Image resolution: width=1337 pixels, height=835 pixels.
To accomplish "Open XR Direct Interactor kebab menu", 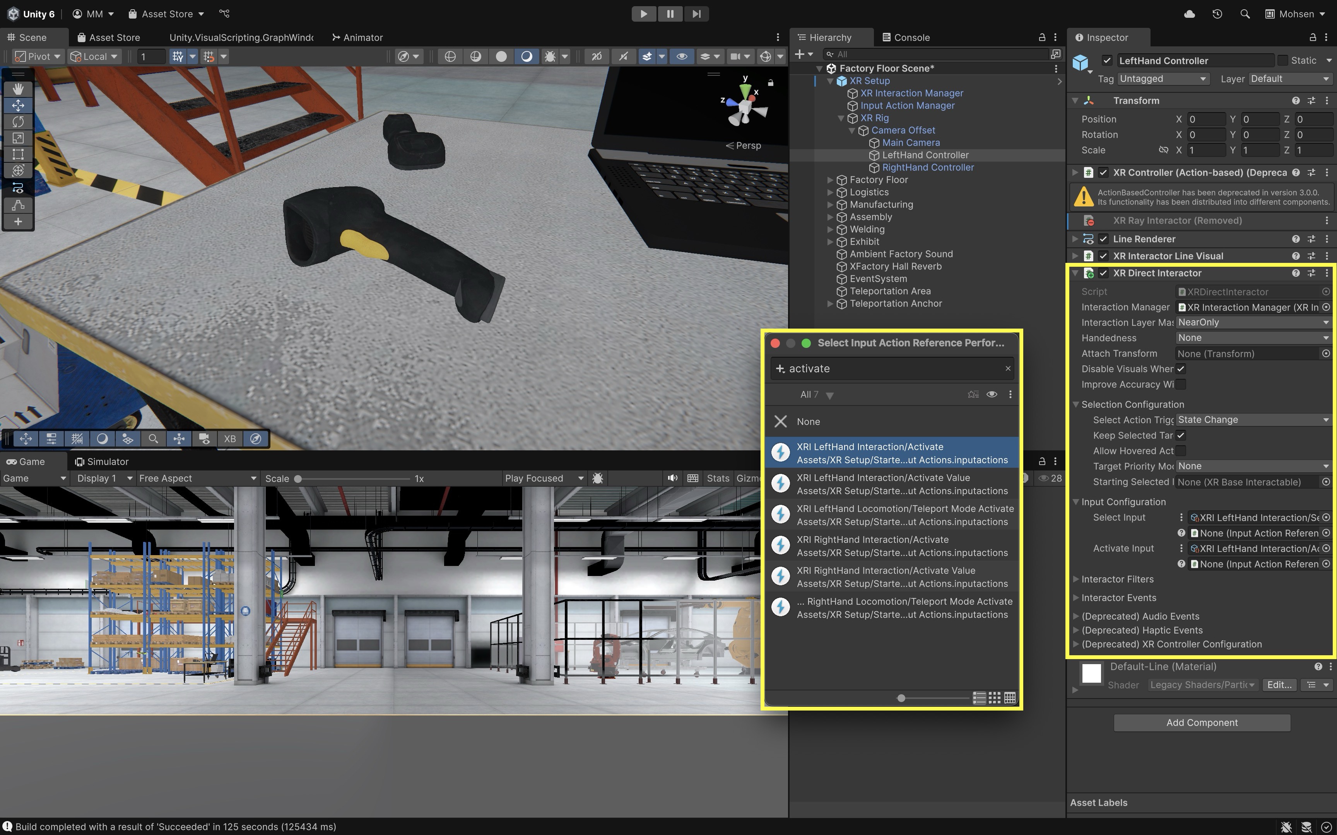I will pos(1327,273).
